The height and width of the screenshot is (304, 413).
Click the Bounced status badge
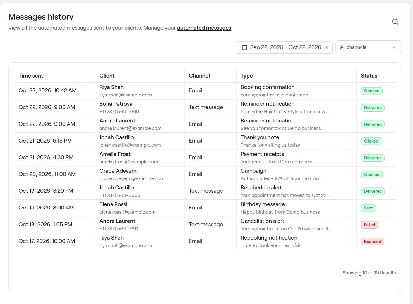click(x=373, y=242)
